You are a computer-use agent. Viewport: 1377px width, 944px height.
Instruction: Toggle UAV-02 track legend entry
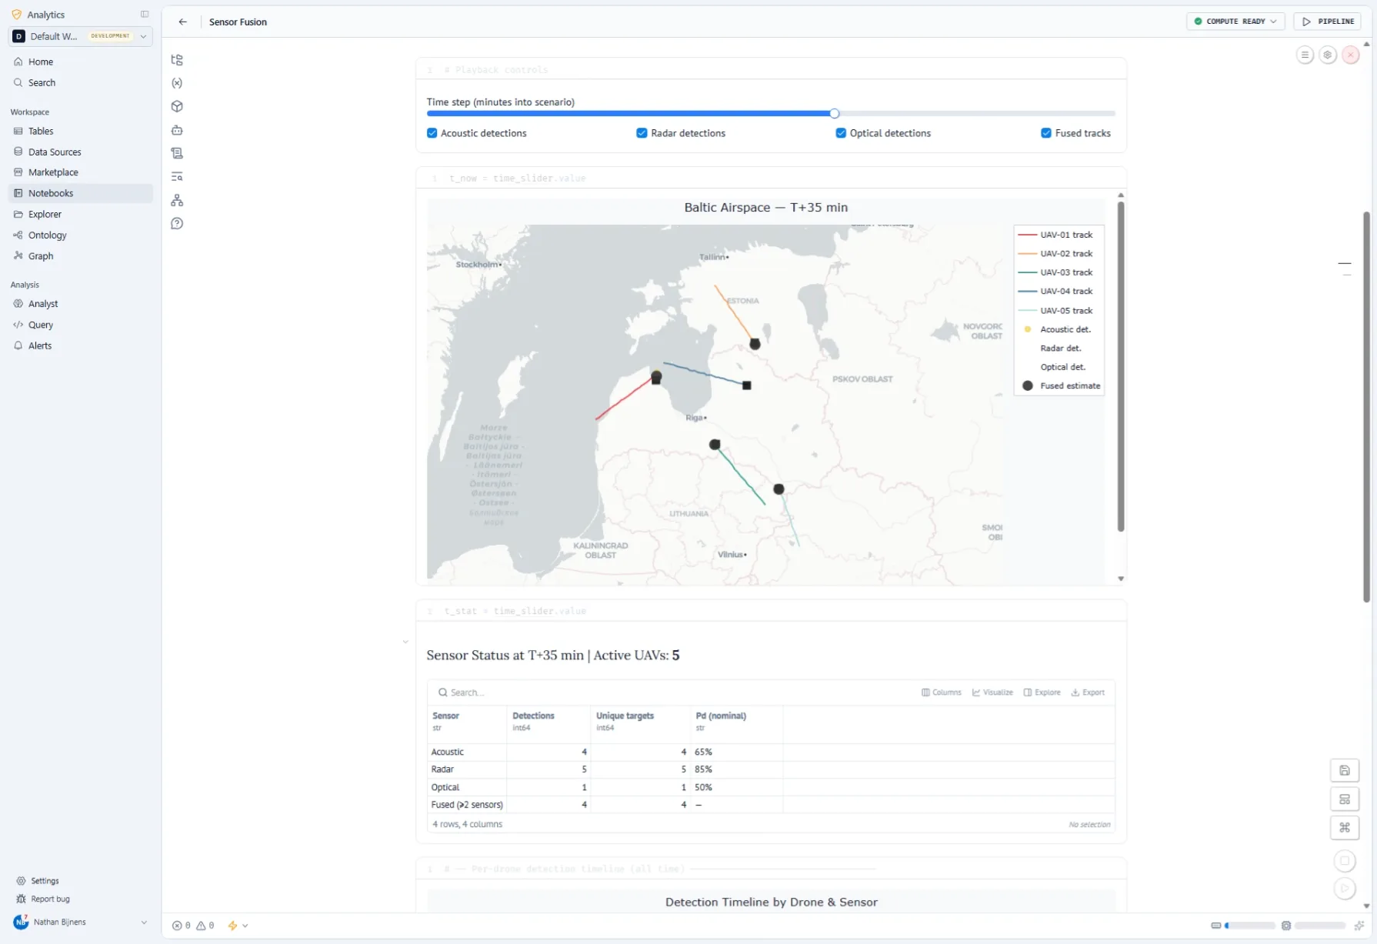[x=1055, y=254]
